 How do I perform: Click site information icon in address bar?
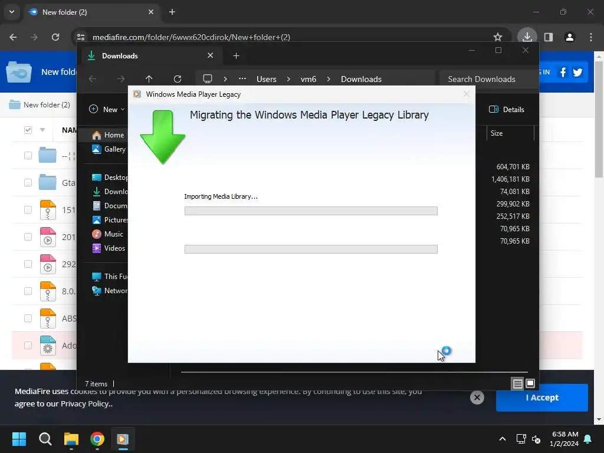click(x=81, y=37)
